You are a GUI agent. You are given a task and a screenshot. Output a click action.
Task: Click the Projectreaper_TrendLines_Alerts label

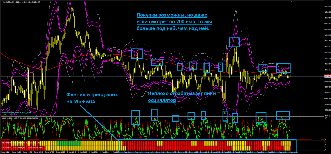17,112
